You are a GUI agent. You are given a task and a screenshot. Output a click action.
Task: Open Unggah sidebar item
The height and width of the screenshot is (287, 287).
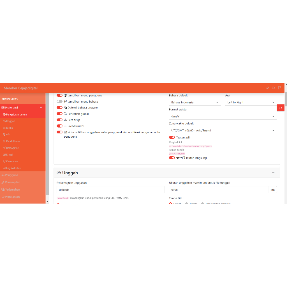[23, 121]
